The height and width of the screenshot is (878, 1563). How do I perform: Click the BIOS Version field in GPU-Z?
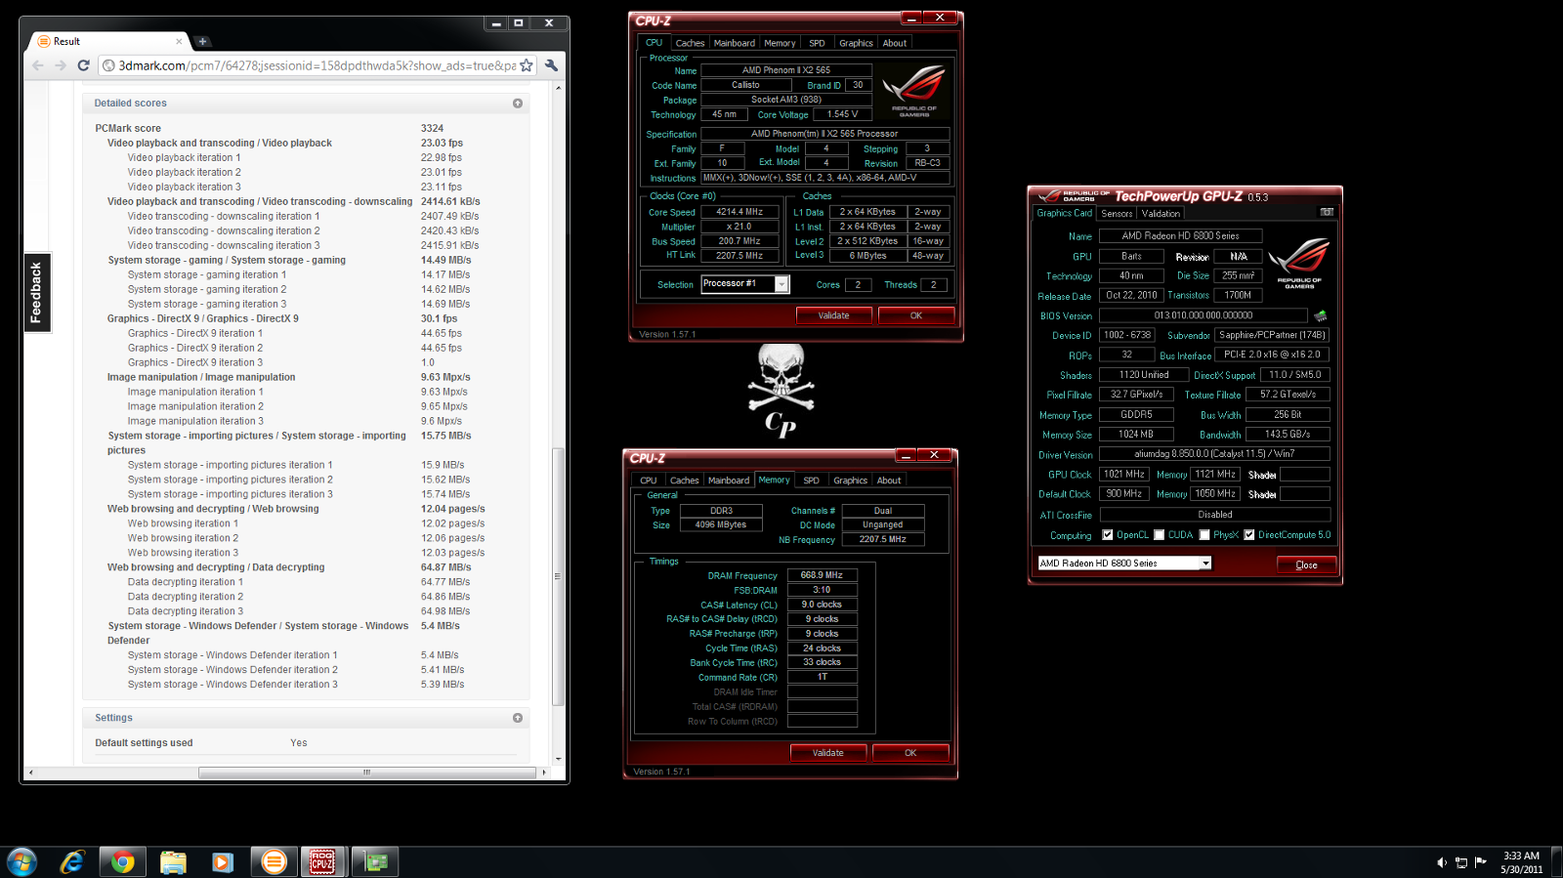coord(1204,315)
